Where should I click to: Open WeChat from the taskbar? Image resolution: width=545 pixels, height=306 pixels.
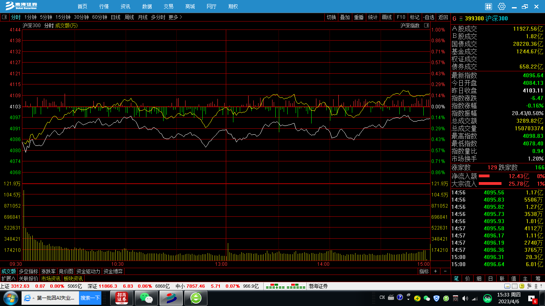click(146, 298)
